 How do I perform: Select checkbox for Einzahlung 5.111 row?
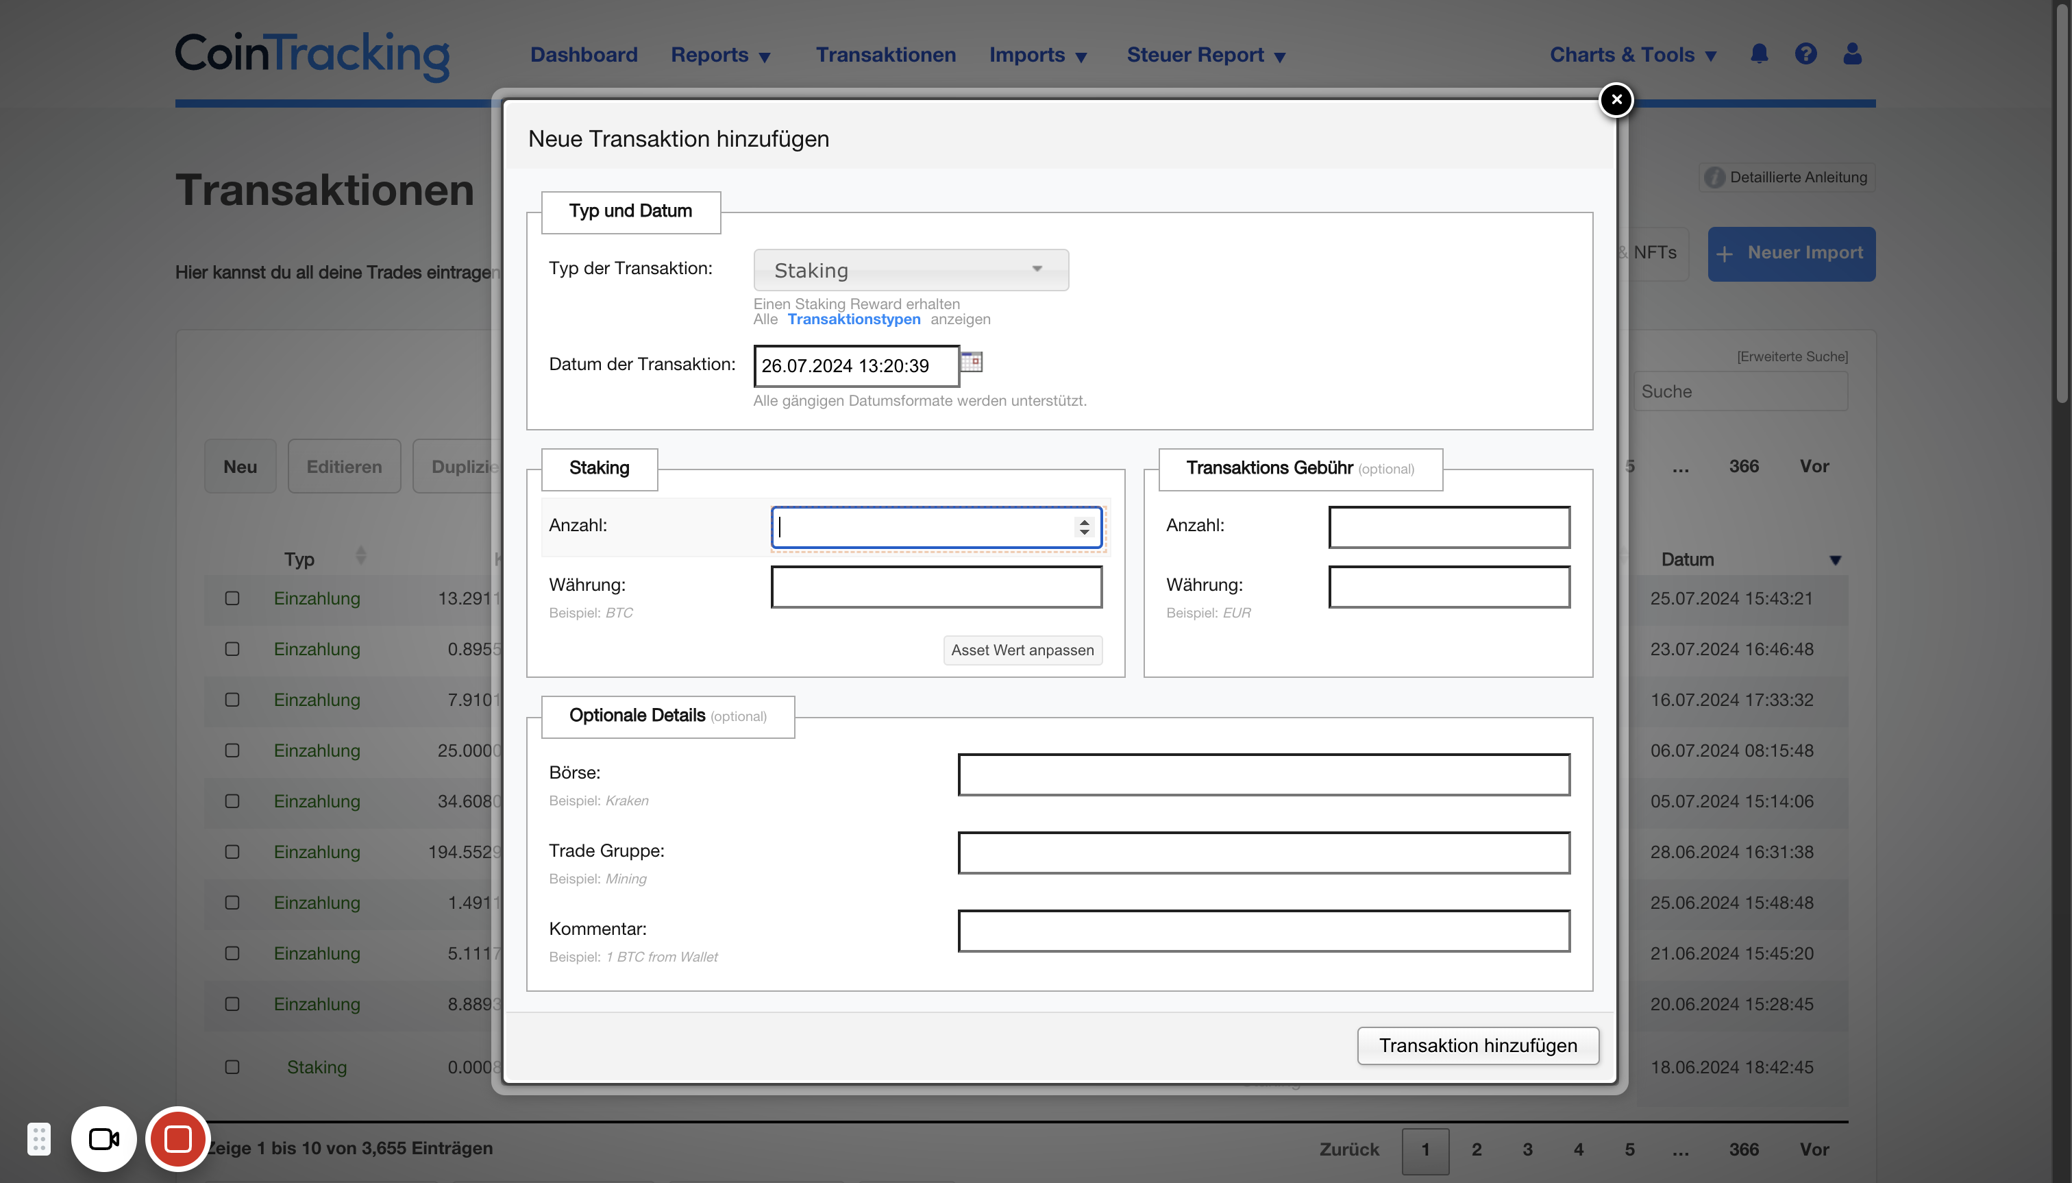point(232,953)
